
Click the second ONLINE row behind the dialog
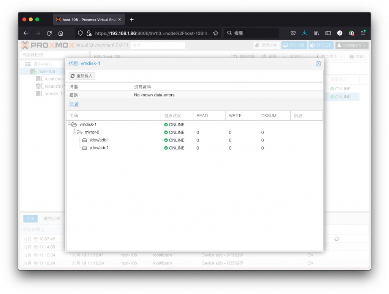point(342,97)
